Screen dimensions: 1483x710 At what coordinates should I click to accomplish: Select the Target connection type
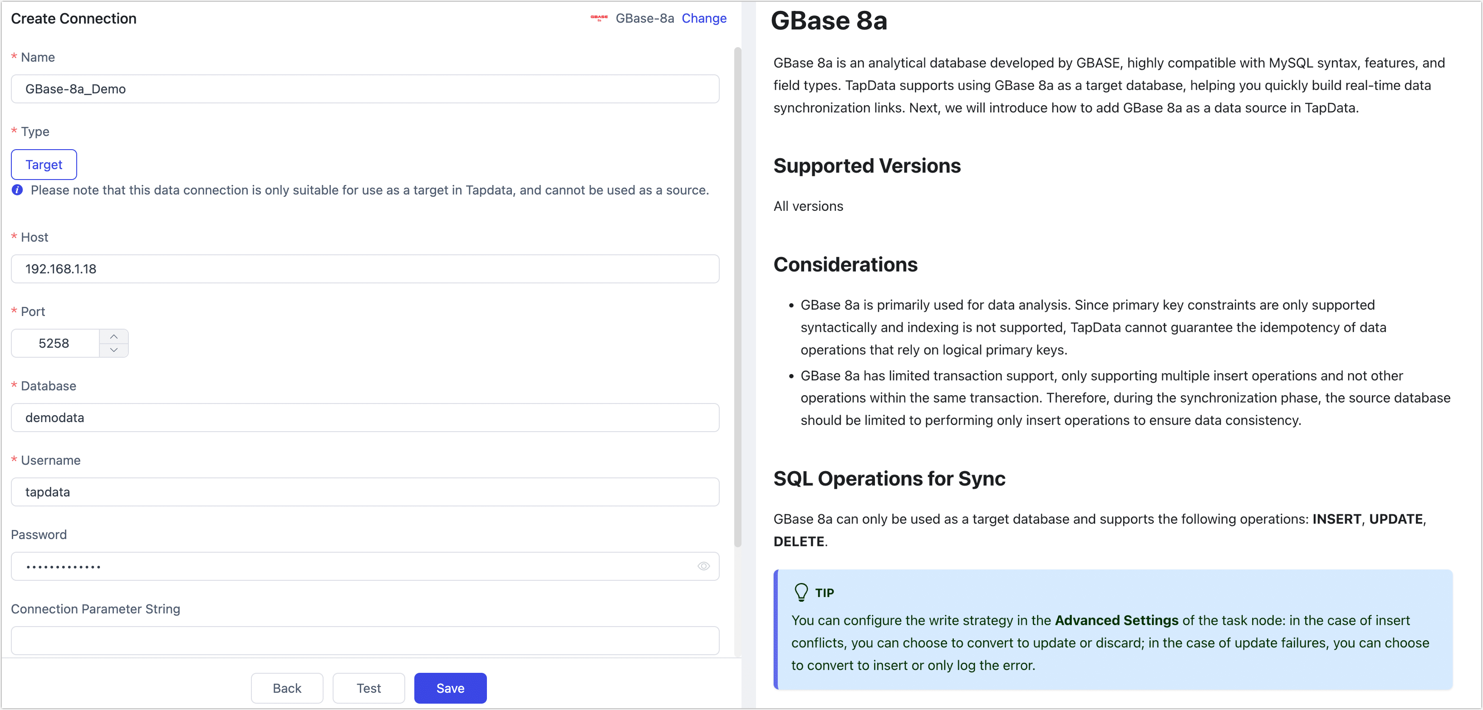(x=43, y=165)
